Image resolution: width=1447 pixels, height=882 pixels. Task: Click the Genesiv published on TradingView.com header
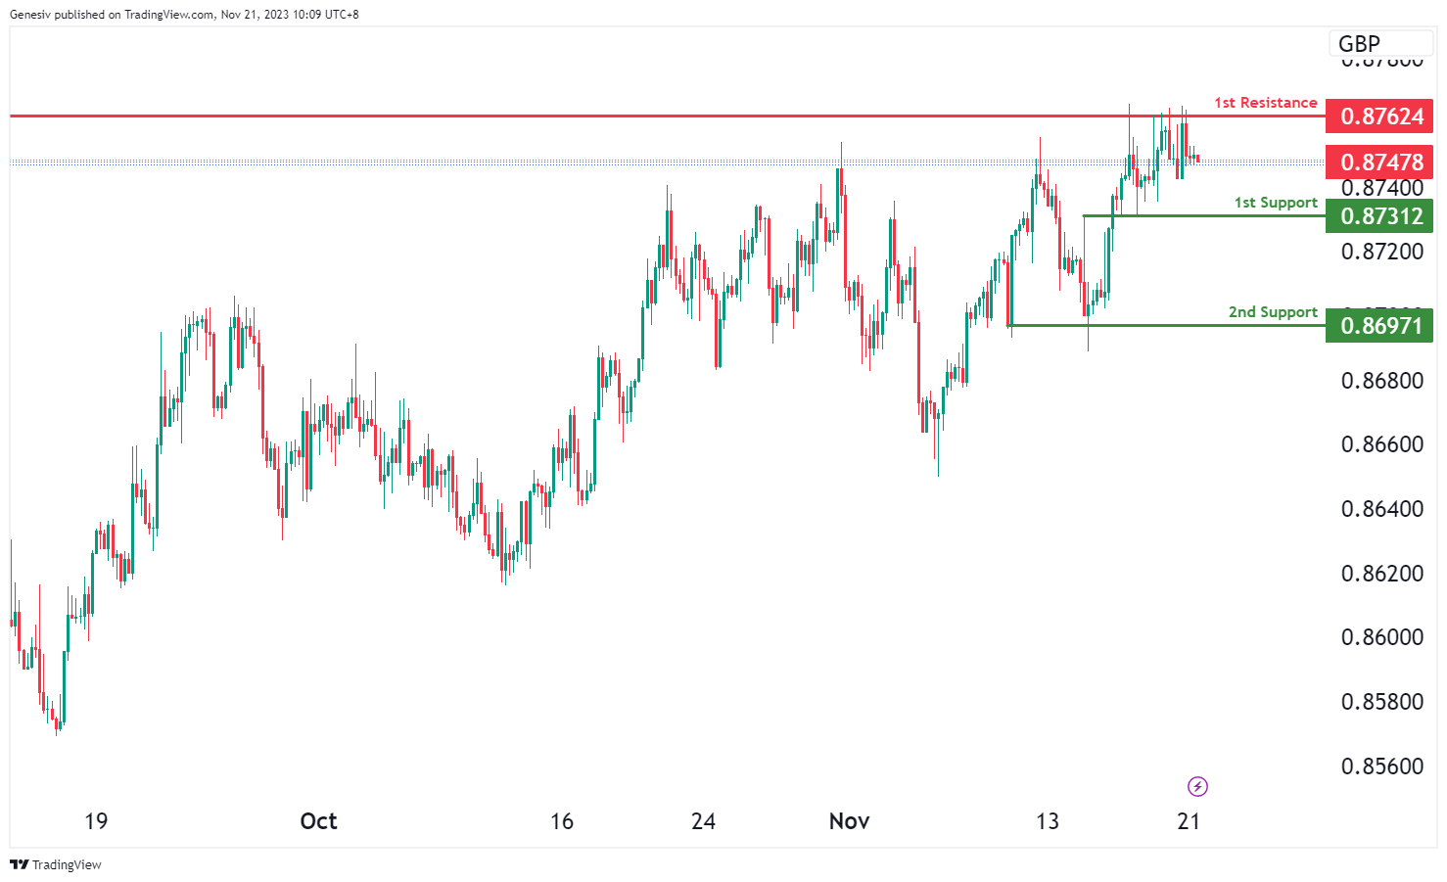click(x=184, y=15)
